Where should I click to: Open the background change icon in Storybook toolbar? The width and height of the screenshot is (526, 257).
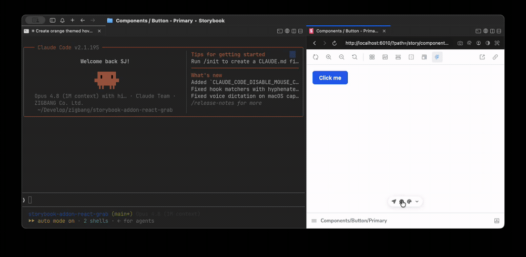[385, 57]
